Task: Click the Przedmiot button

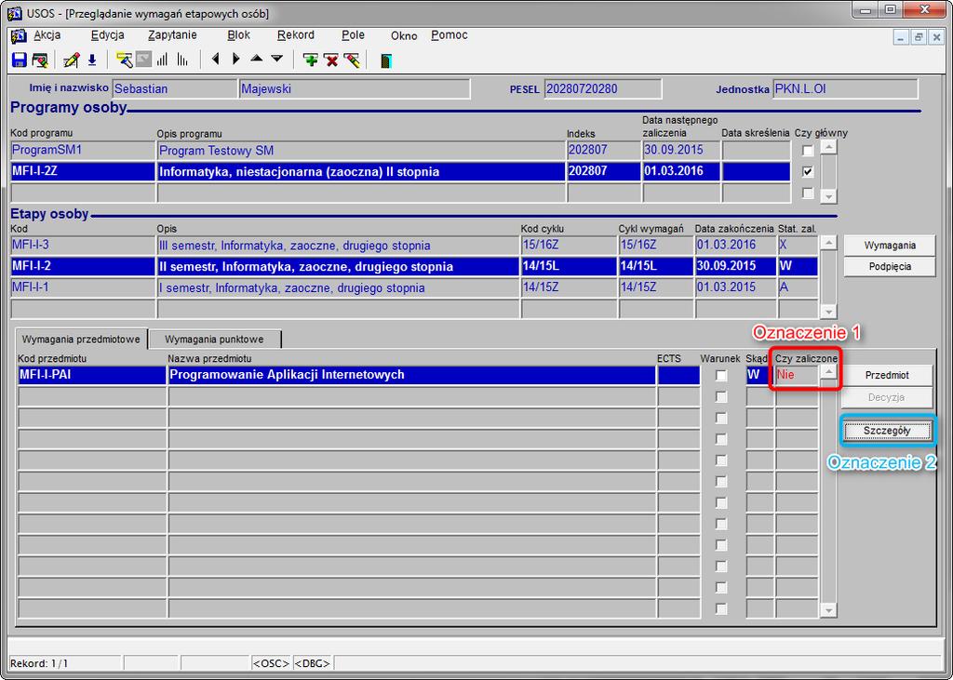Action: (x=887, y=375)
